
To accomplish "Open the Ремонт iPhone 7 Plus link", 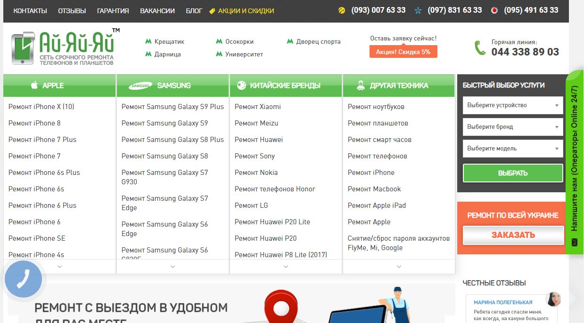I will pos(42,140).
